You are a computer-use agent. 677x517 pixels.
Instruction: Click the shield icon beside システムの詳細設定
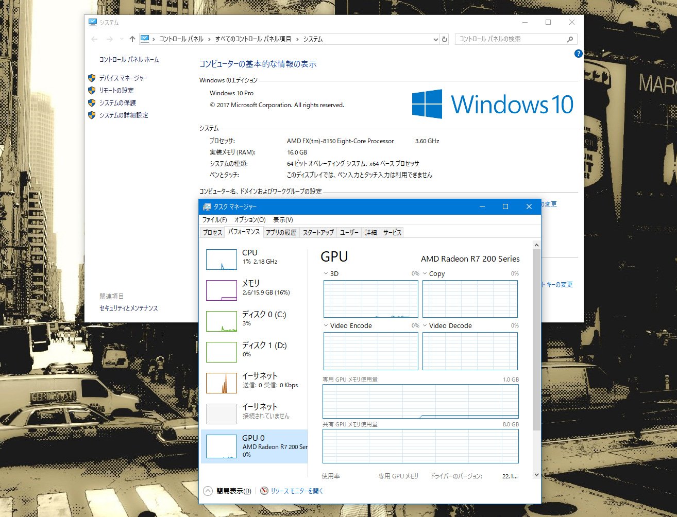[92, 115]
